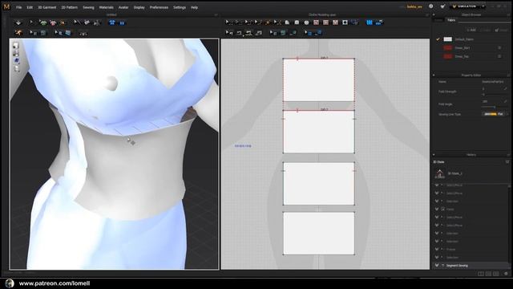This screenshot has height=289, width=513.
Task: Select the Segment Sewing tool icon
Action: [239, 32]
